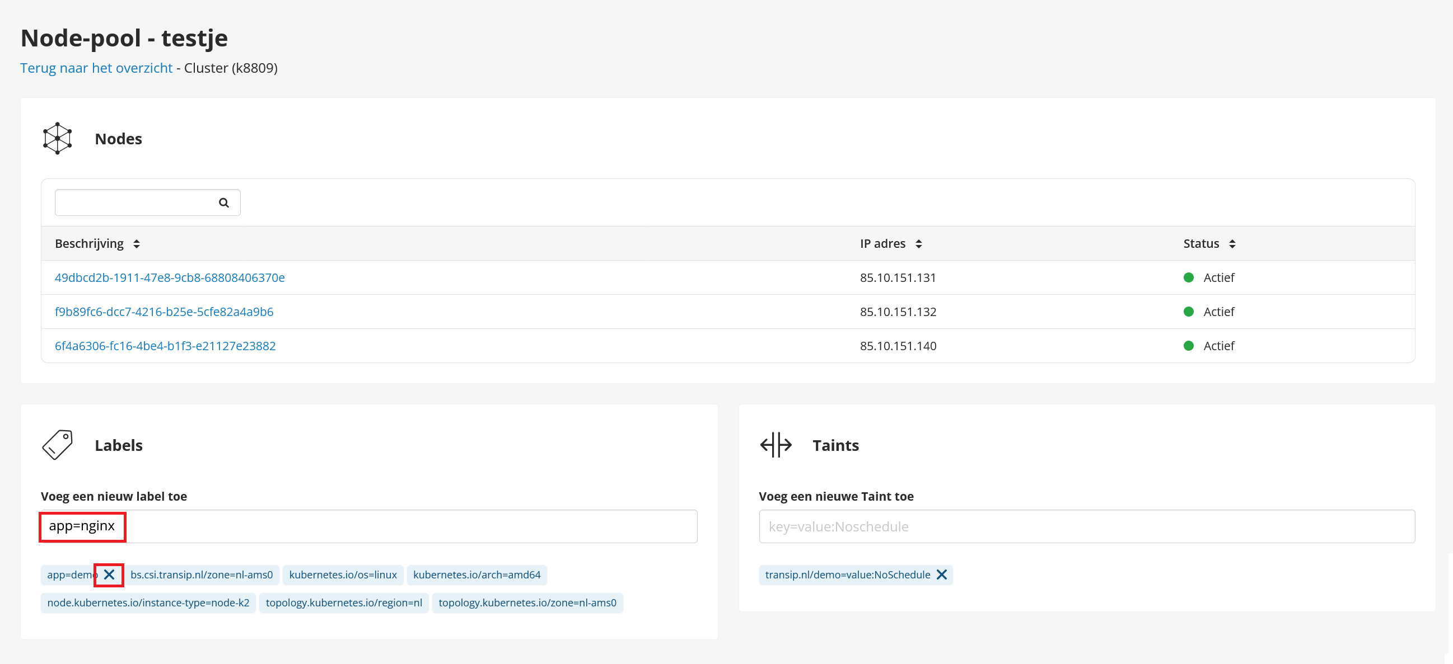Screen dimensions: 1453x664
Task: Remove the app=demo label
Action: click(108, 575)
